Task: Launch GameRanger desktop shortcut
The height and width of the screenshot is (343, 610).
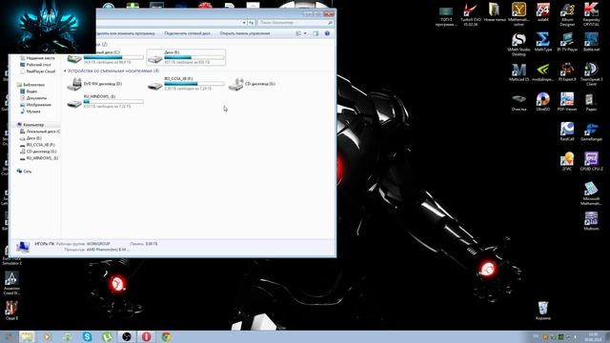Action: tap(591, 131)
